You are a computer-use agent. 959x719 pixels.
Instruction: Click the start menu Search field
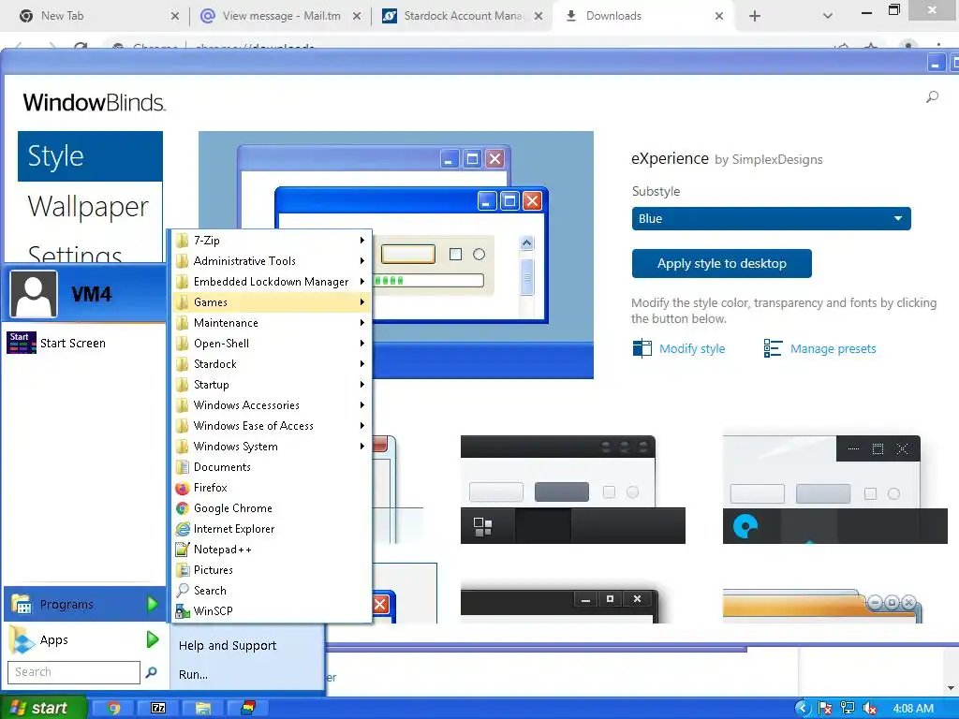pos(74,672)
